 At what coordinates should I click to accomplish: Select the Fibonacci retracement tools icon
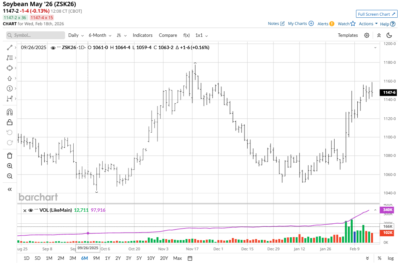click(x=10, y=58)
